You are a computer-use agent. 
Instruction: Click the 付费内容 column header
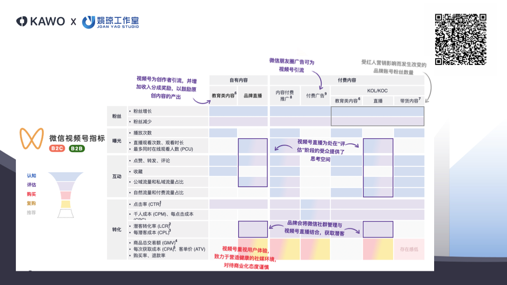347,80
